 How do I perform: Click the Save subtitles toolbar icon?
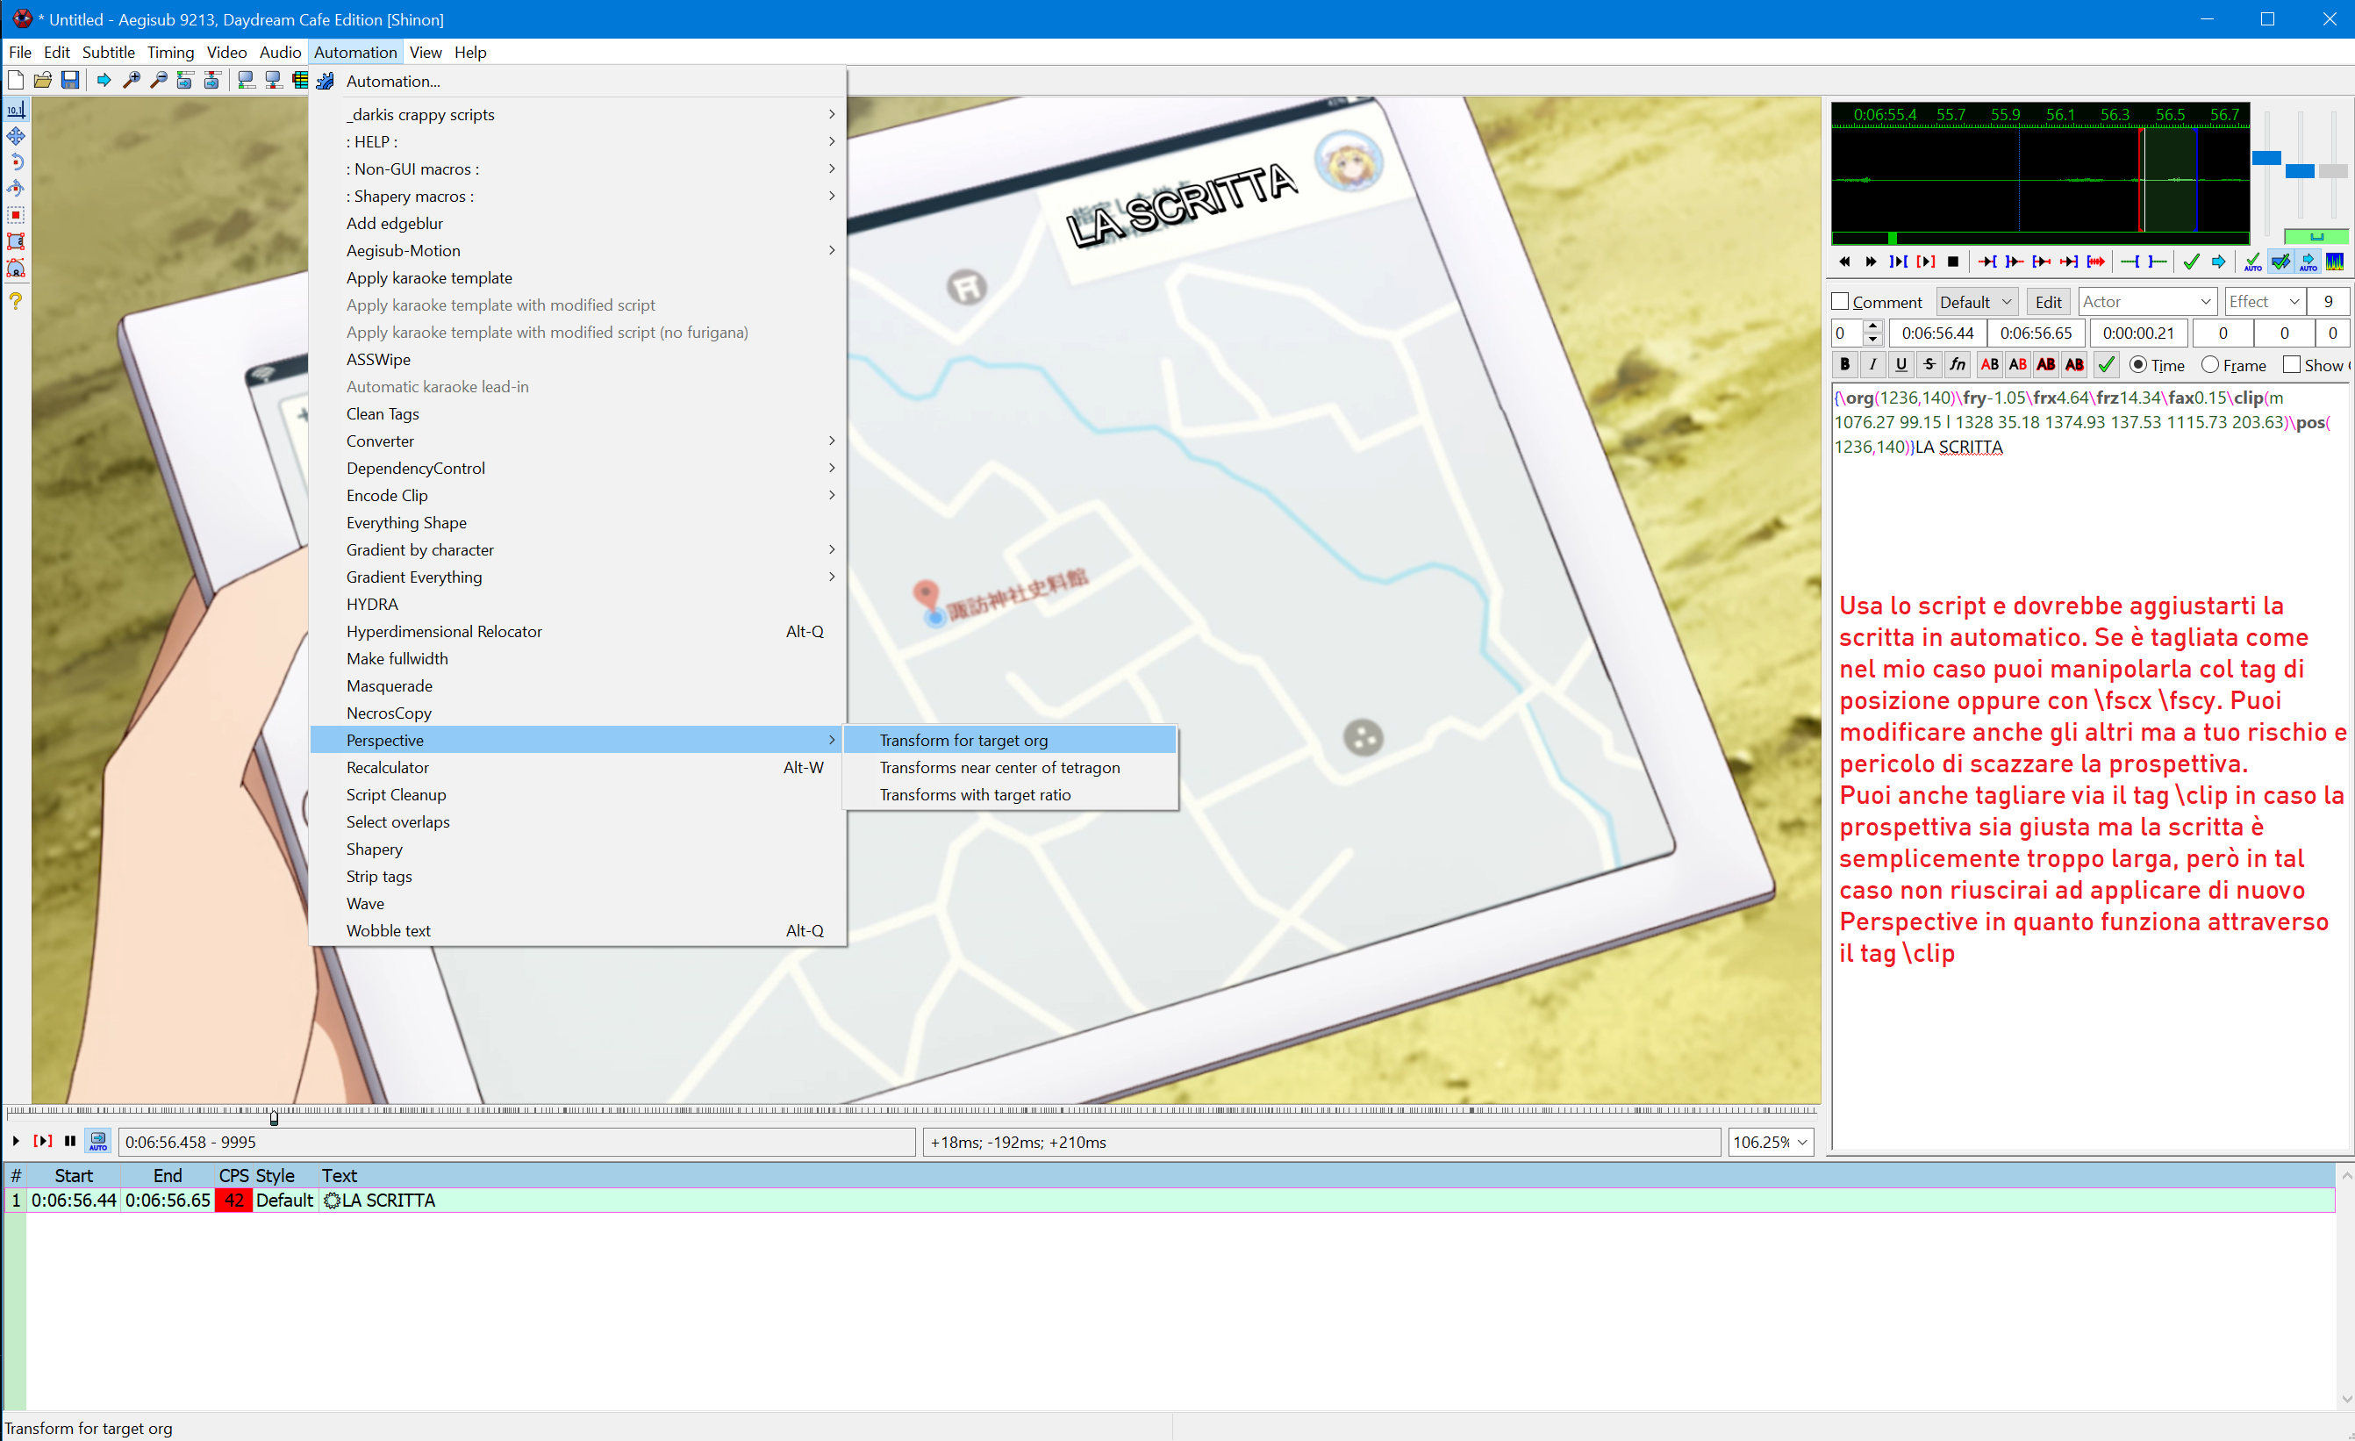pyautogui.click(x=70, y=81)
